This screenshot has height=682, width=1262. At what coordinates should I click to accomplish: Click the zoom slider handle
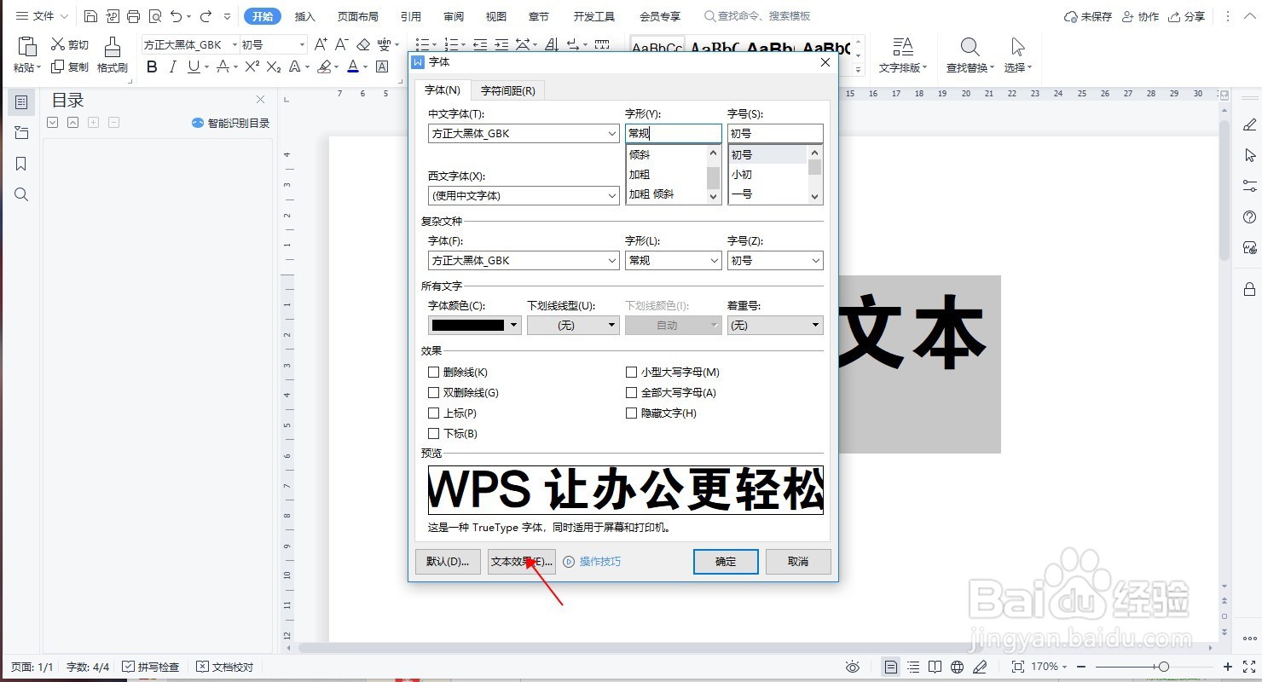click(x=1163, y=667)
